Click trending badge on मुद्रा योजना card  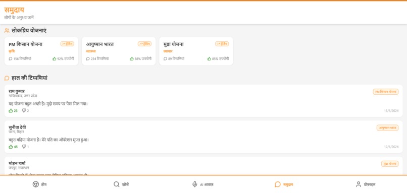tap(222, 44)
